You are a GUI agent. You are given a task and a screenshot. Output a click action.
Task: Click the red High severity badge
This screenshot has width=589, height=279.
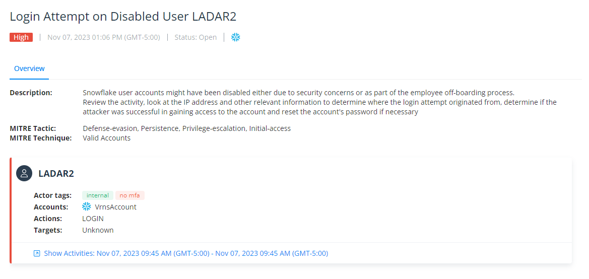[21, 37]
